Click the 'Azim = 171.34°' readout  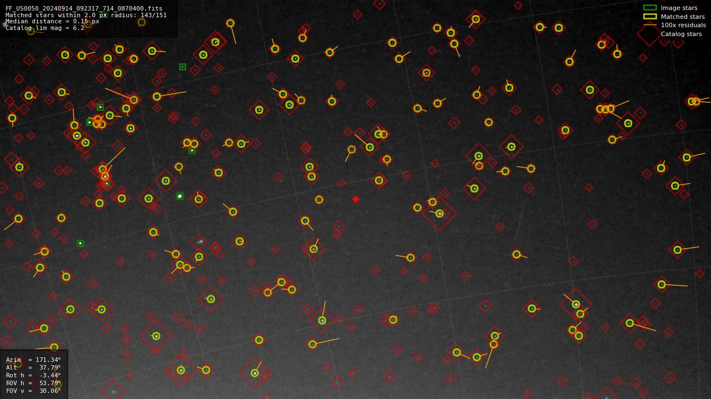point(33,360)
